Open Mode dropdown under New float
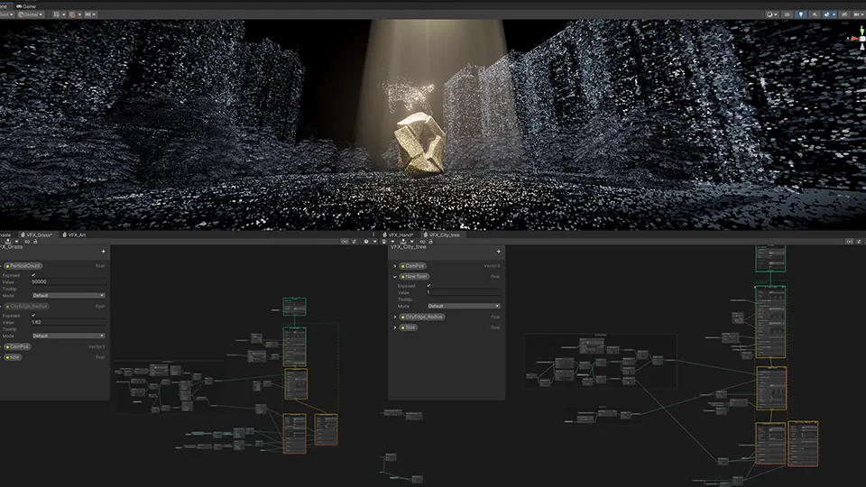 (464, 306)
